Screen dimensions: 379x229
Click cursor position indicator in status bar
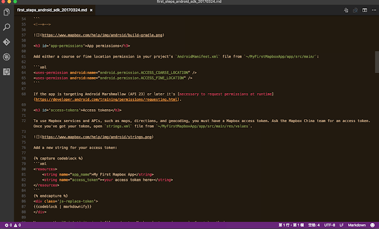point(291,225)
